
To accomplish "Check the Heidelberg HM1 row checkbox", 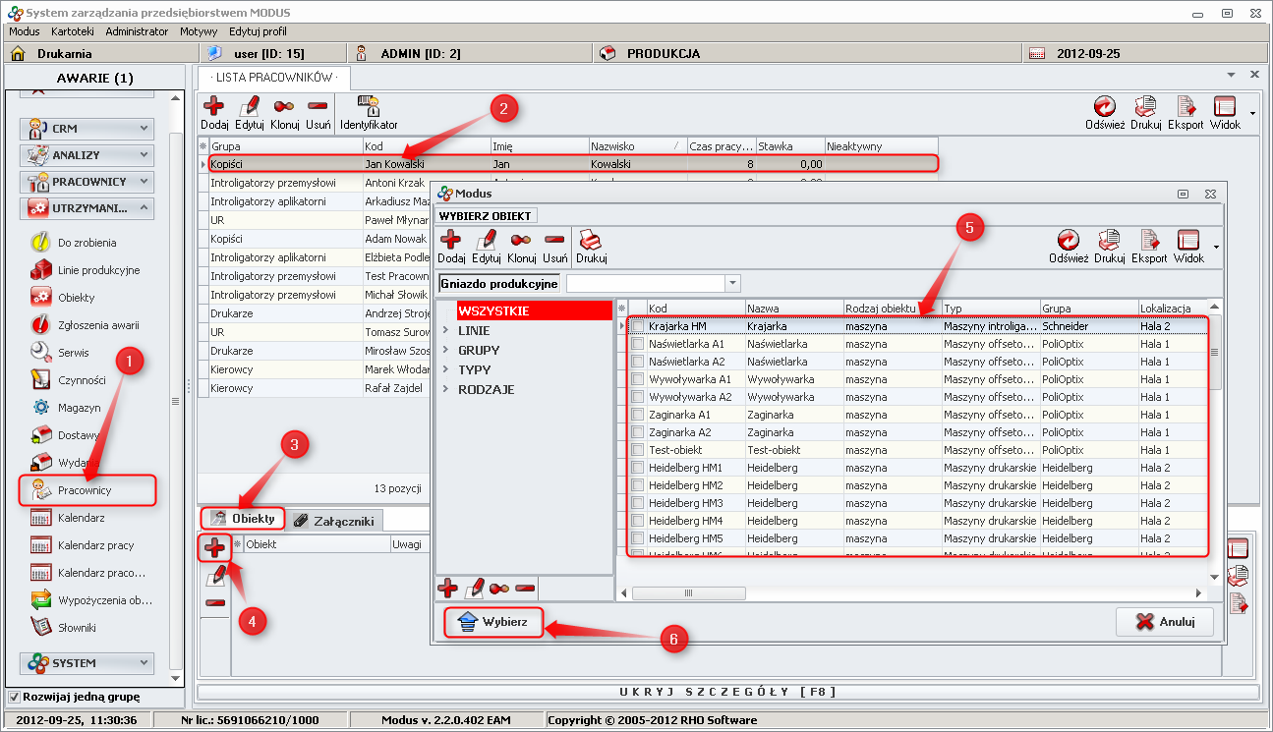I will point(637,468).
